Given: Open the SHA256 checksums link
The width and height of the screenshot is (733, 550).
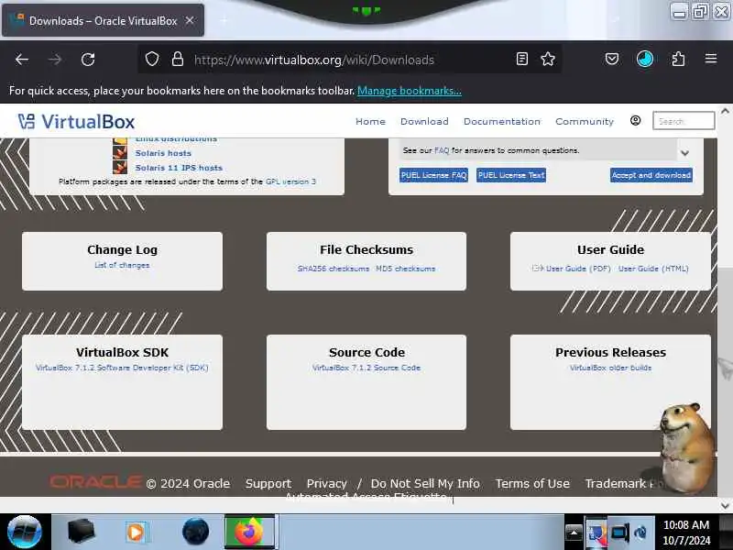Looking at the screenshot, I should [334, 269].
